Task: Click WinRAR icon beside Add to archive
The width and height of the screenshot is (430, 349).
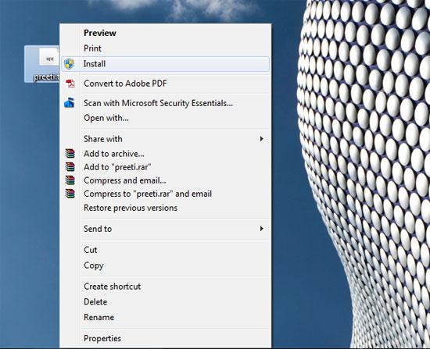Action: pos(70,153)
